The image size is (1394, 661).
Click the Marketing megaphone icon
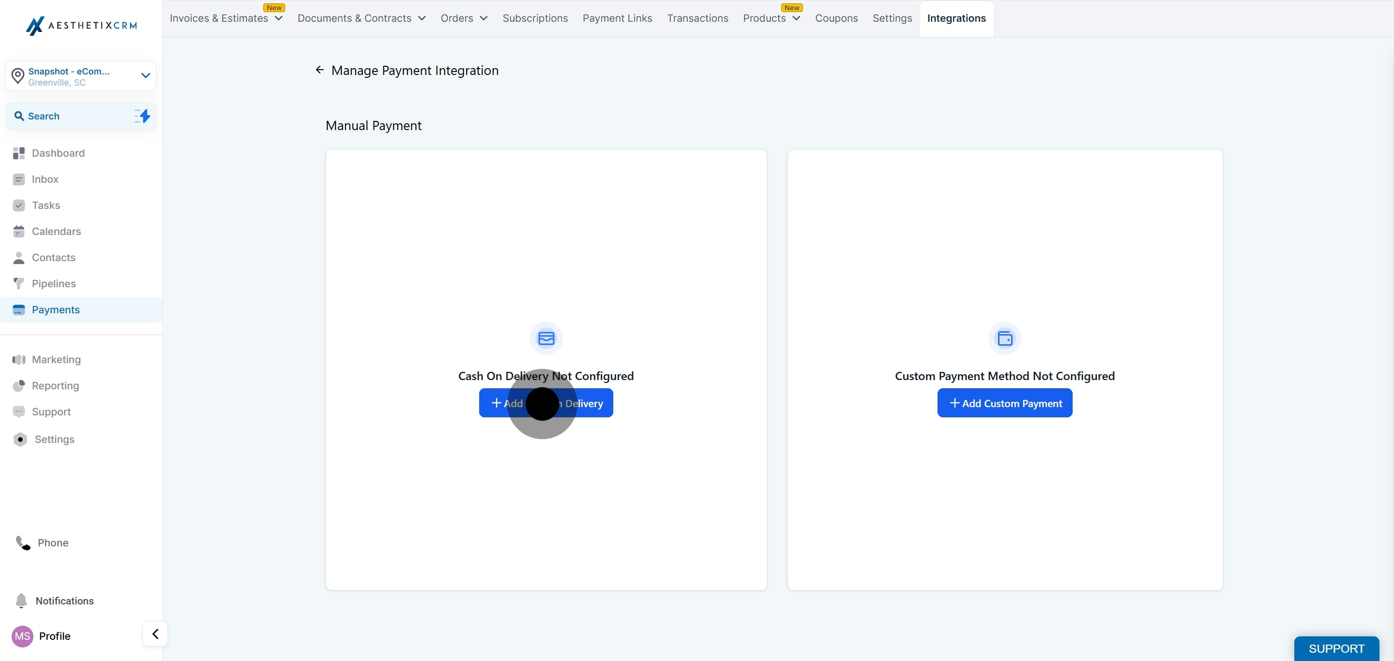[19, 359]
